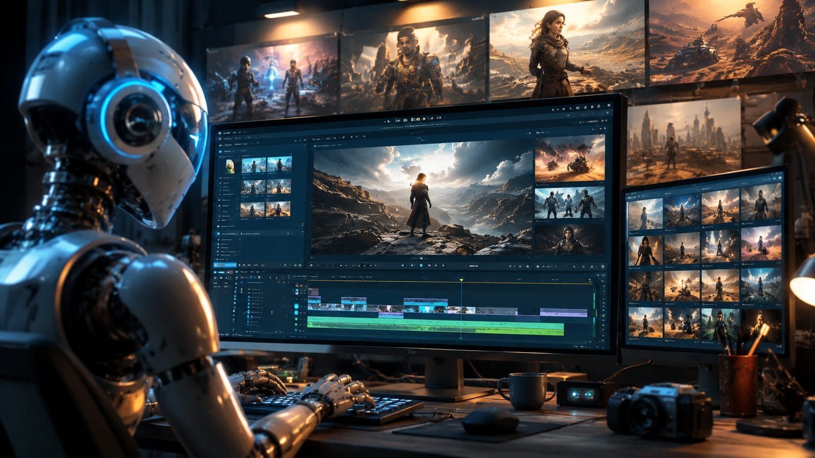
Task: Open close-up dark-coated woman thumbnail on second monitor
Action: [645, 250]
